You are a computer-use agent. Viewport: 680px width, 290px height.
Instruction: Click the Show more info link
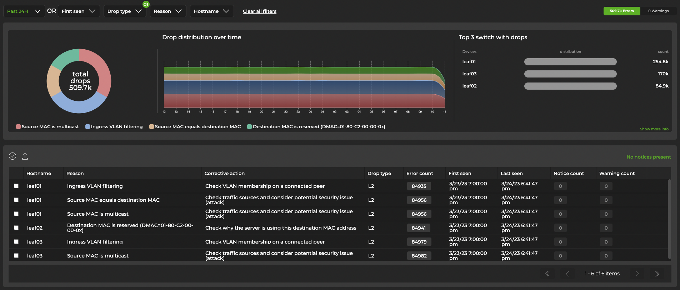654,129
